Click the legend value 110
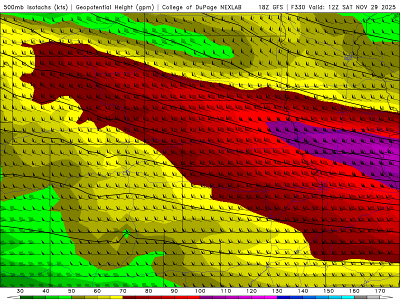 [226, 291]
